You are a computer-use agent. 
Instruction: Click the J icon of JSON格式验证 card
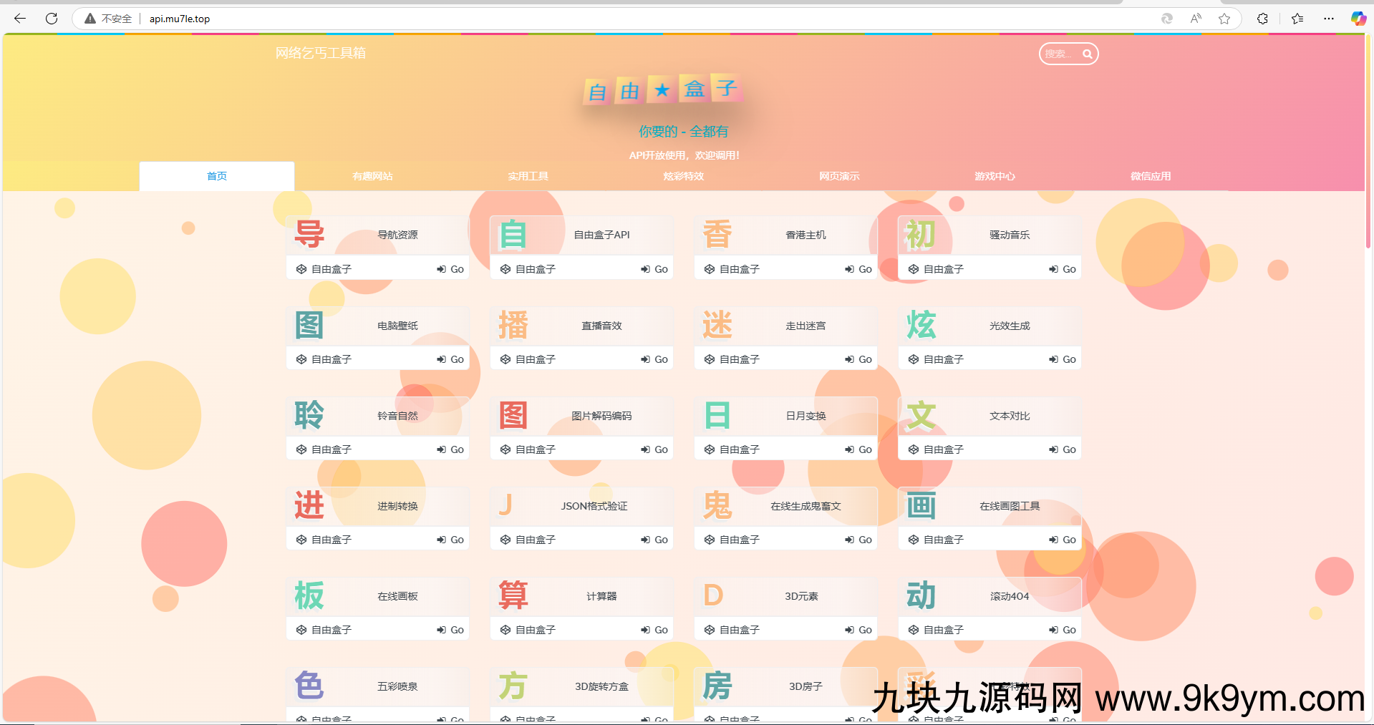505,505
